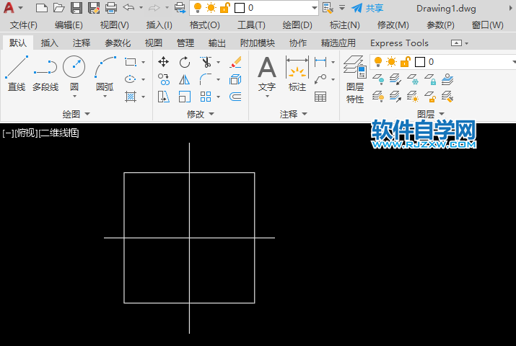
Task: Click the Print icon
Action: tap(111, 7)
